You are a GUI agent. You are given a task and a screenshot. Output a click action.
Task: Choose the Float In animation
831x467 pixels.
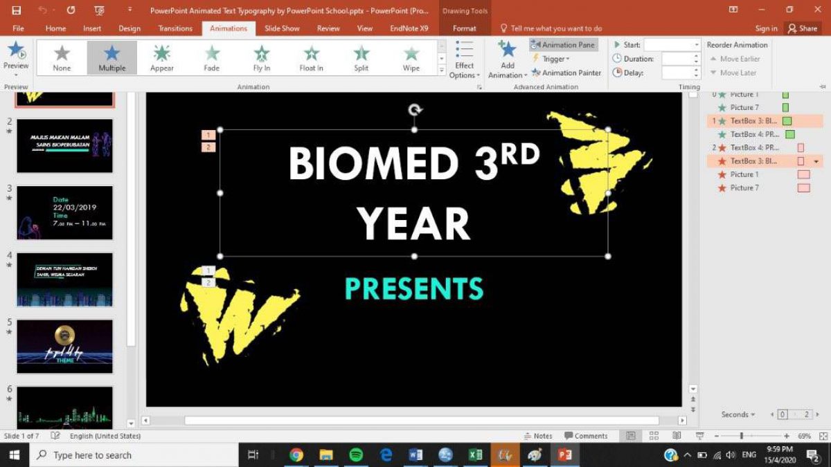[x=311, y=58]
